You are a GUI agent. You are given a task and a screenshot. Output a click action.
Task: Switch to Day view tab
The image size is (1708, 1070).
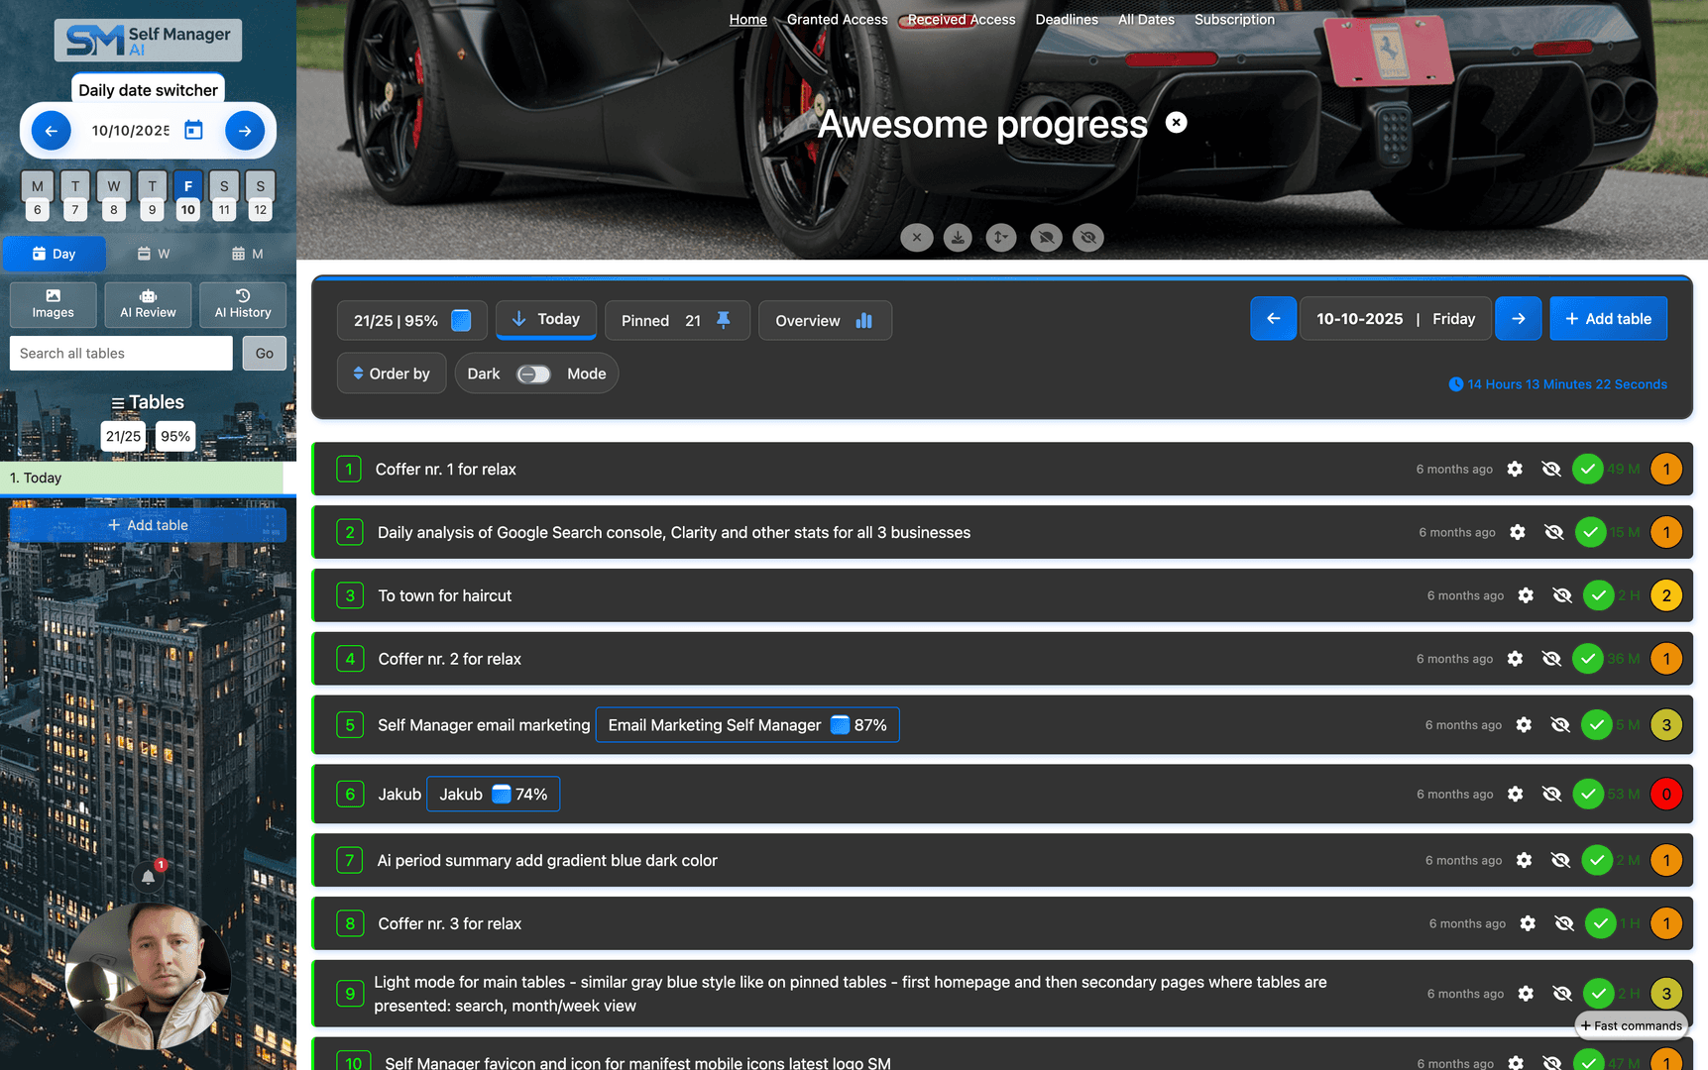[x=55, y=255]
